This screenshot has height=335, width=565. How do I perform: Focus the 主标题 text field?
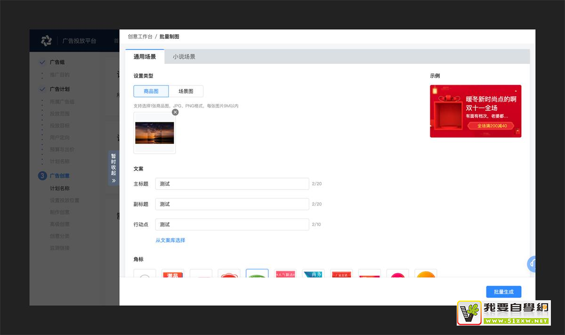[x=232, y=184]
